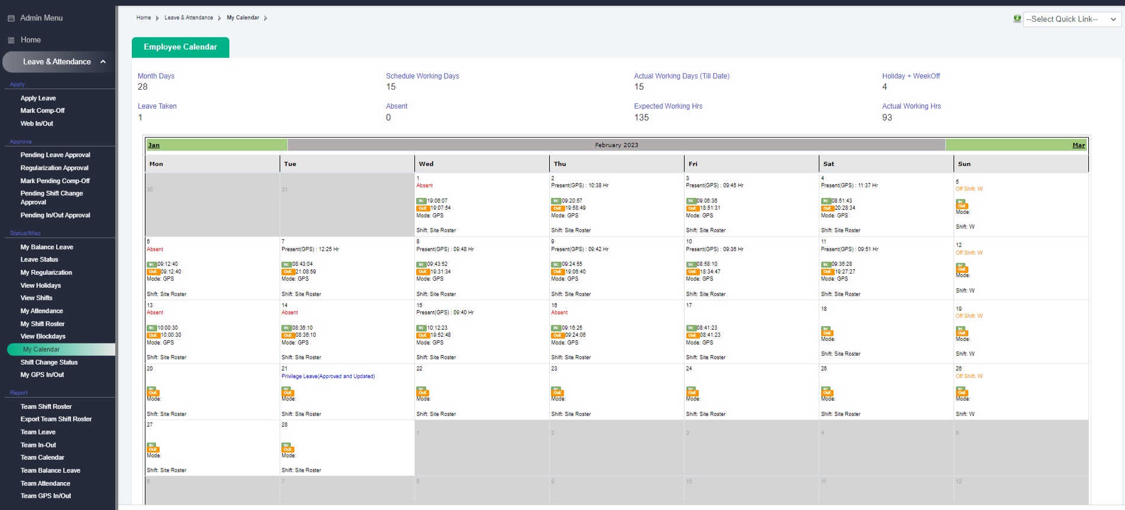Select the Employee Calendar tab
Screen dimensions: 1125x510
point(180,47)
